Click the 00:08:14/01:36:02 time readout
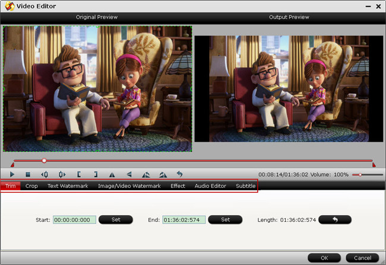386x265 pixels. pyautogui.click(x=283, y=174)
